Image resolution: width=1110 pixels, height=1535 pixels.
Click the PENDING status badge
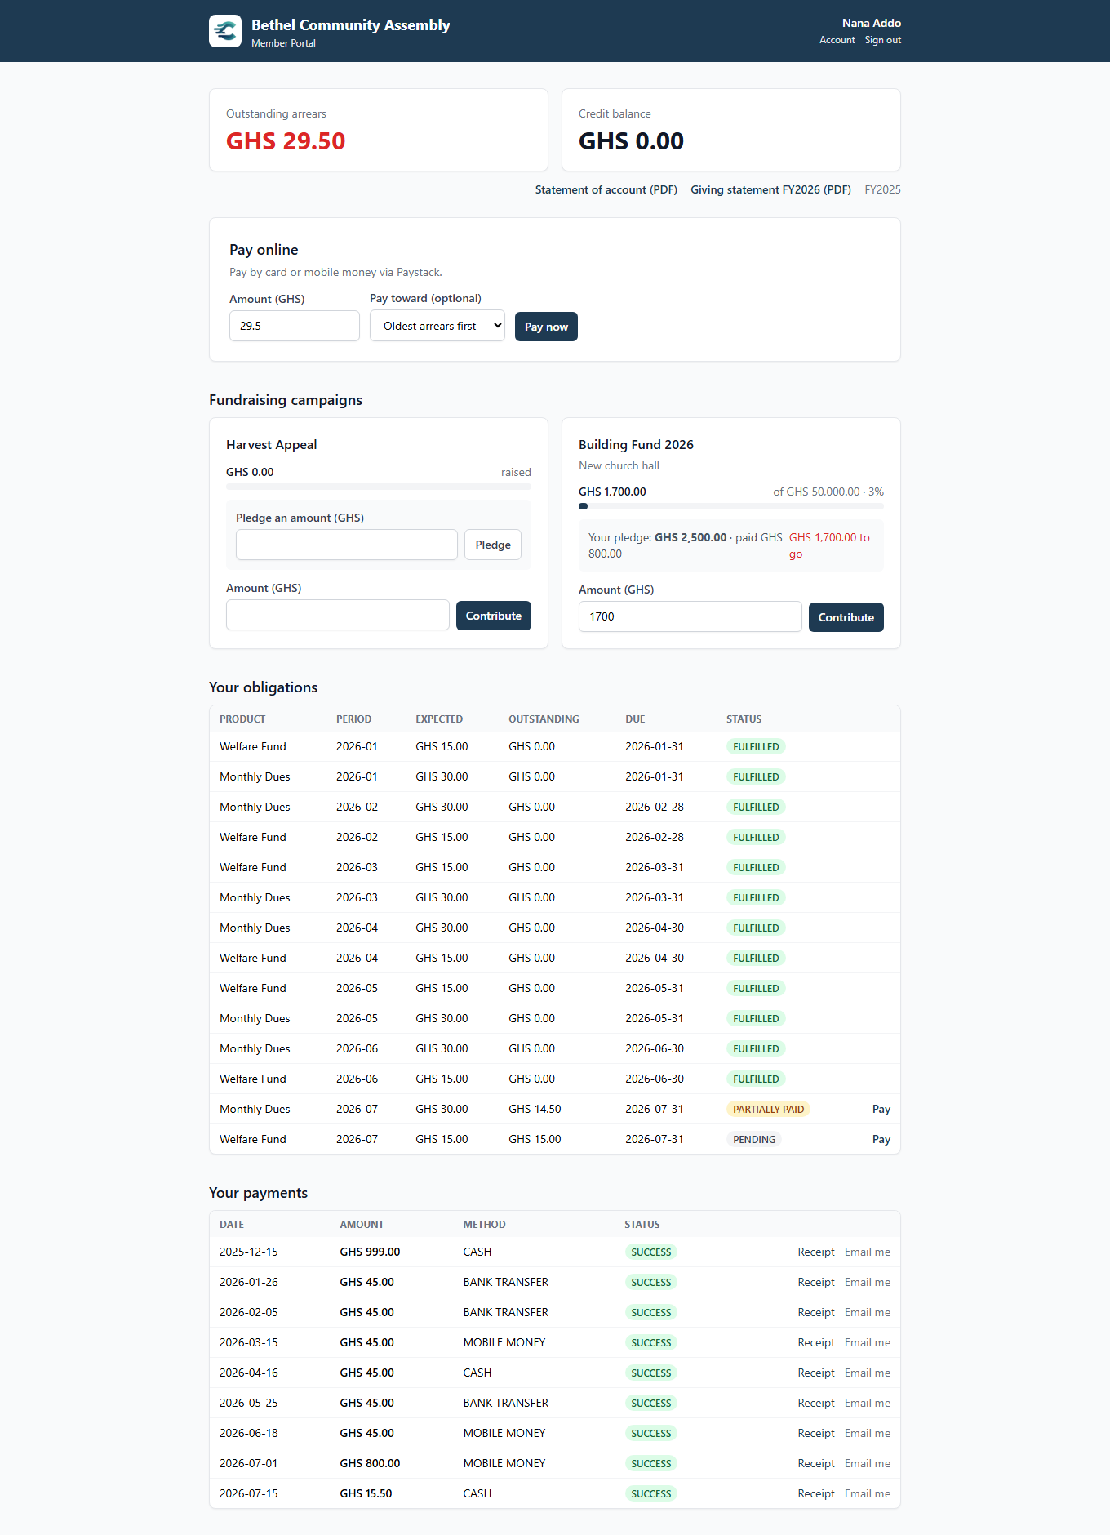(754, 1139)
